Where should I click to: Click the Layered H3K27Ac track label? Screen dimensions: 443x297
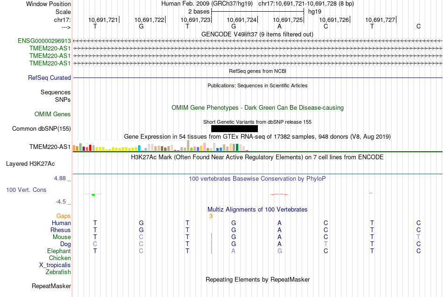pos(30,164)
